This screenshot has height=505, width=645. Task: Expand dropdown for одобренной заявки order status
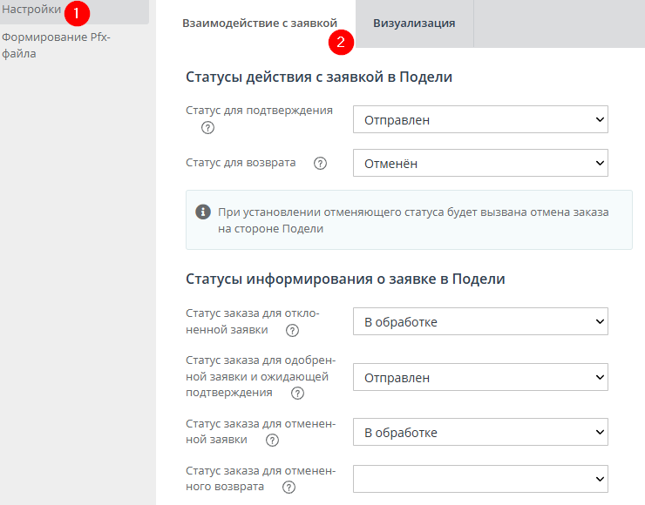pos(480,378)
